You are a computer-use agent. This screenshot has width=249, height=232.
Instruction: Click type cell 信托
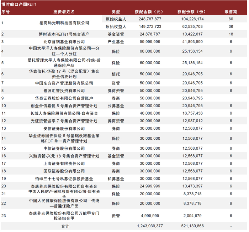116,74
